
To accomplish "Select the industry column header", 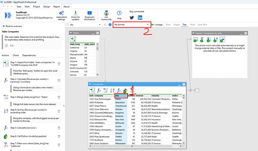I will [x=161, y=96].
